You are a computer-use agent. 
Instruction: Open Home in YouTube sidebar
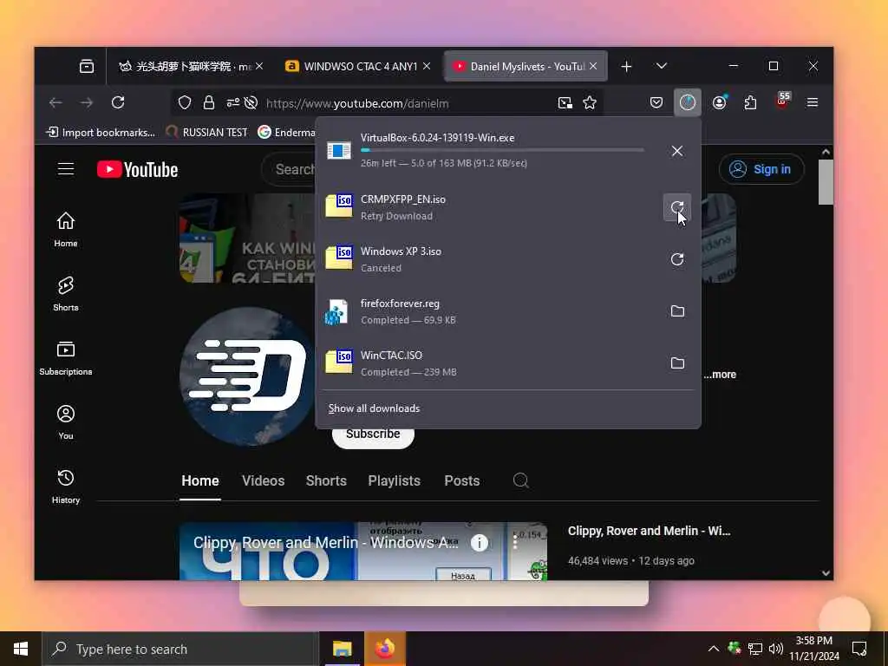pos(66,229)
